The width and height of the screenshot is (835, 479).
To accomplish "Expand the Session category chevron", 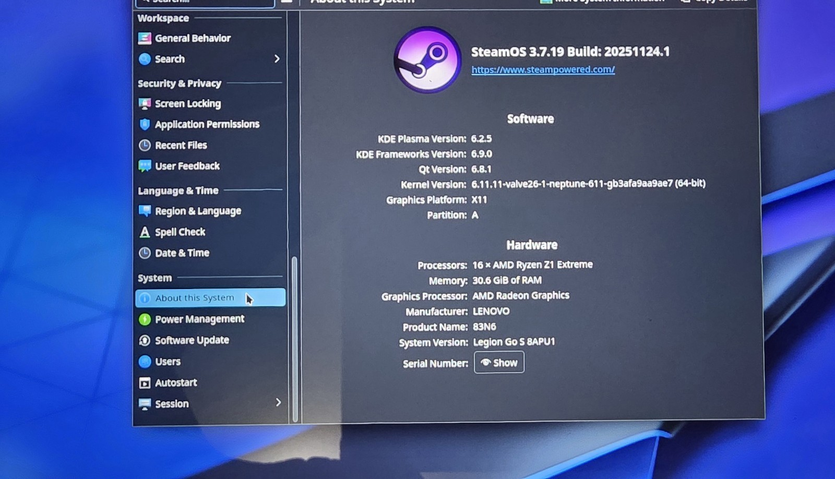I will click(x=278, y=402).
